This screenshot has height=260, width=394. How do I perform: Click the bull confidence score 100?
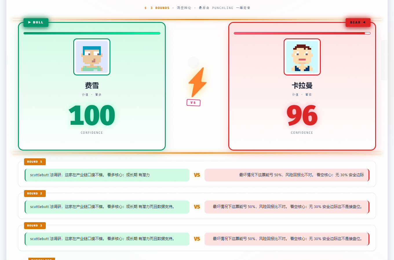(x=92, y=116)
